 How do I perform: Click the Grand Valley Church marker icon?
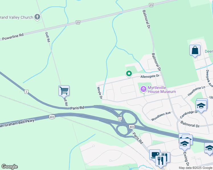tap(37, 17)
